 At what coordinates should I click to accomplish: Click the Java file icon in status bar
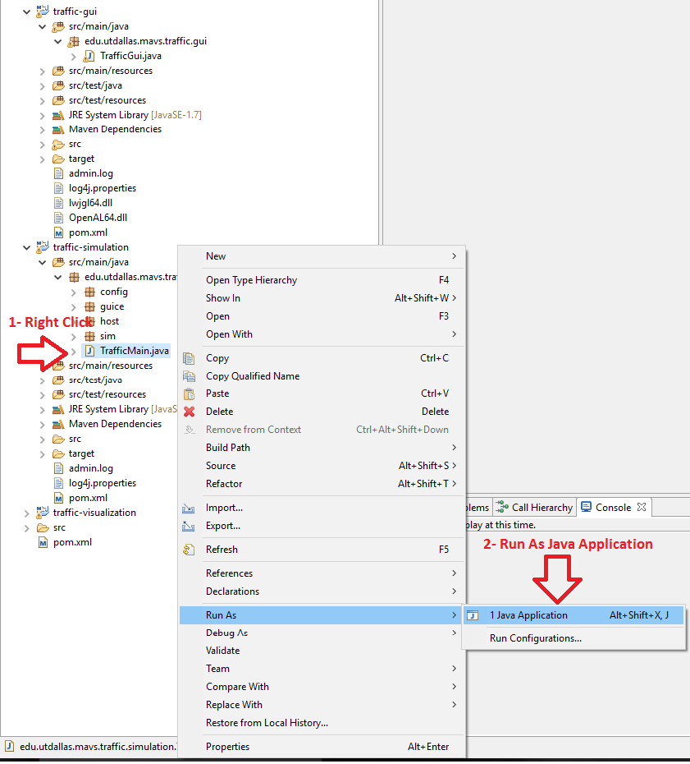click(9, 746)
